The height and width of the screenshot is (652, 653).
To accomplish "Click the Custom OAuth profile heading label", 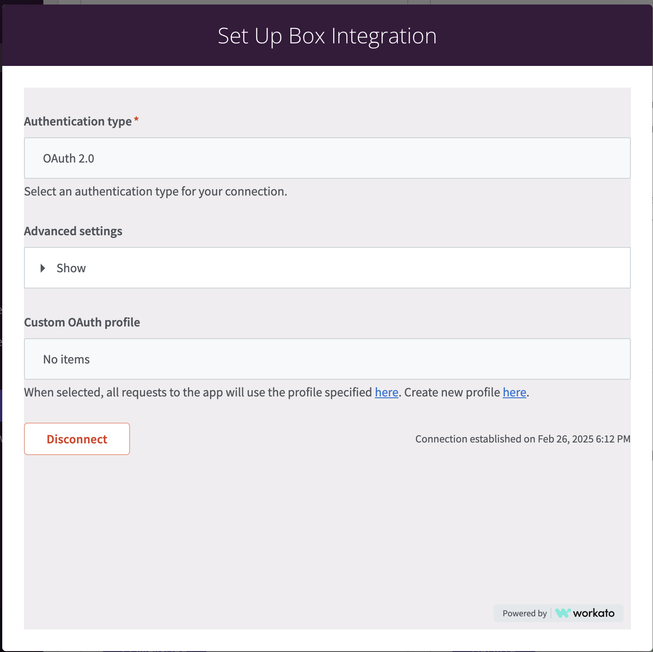I will click(82, 322).
